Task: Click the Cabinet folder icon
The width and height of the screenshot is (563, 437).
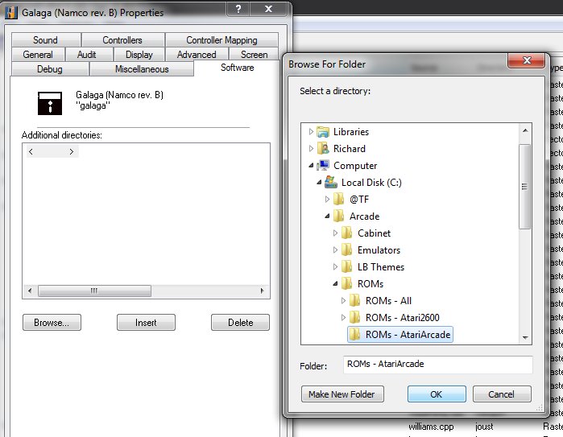Action: pos(347,233)
